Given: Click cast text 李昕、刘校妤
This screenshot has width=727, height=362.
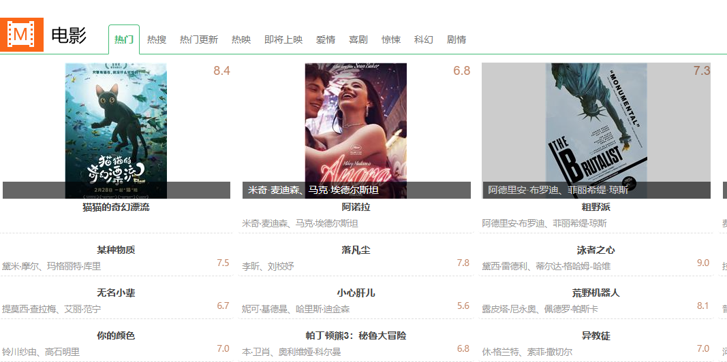Looking at the screenshot, I should [x=268, y=266].
